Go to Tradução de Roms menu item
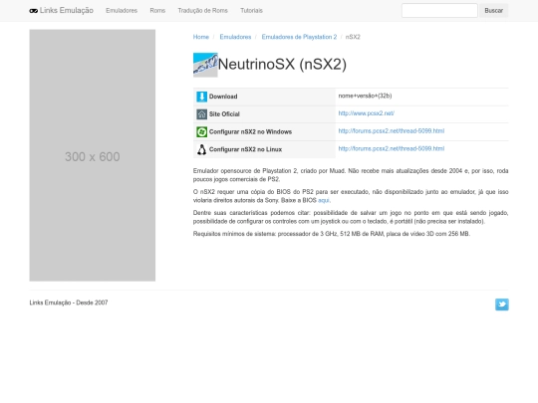 click(x=203, y=11)
